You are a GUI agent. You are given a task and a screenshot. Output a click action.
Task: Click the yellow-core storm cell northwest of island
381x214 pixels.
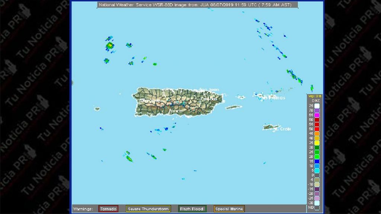coord(110,46)
